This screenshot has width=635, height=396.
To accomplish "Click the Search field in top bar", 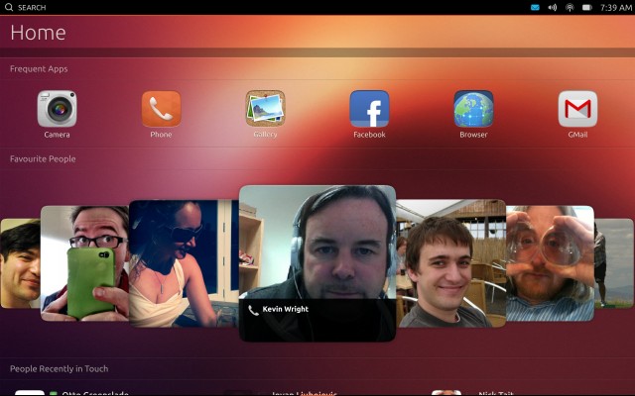I will pos(34,7).
